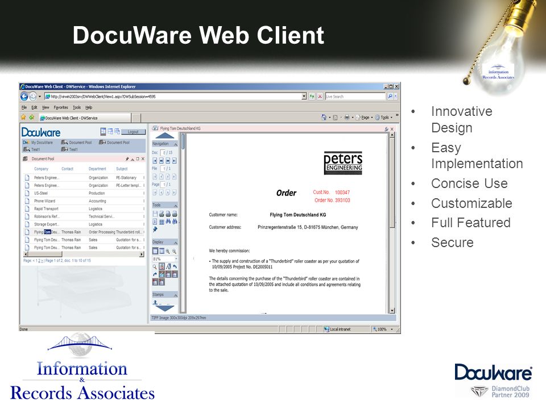The image size is (546, 409).
Task: Click the IE Stop loading X icon
Action: pyautogui.click(x=320, y=97)
